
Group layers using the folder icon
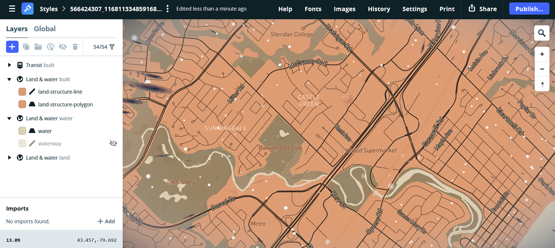click(x=38, y=47)
